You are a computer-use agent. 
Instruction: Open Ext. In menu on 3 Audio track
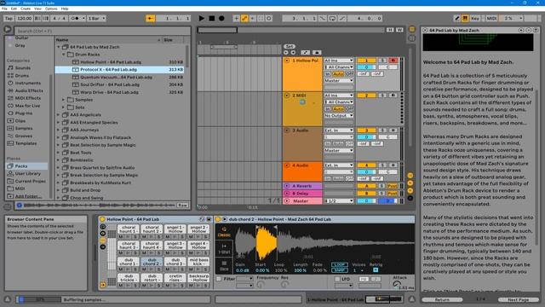tap(339, 130)
